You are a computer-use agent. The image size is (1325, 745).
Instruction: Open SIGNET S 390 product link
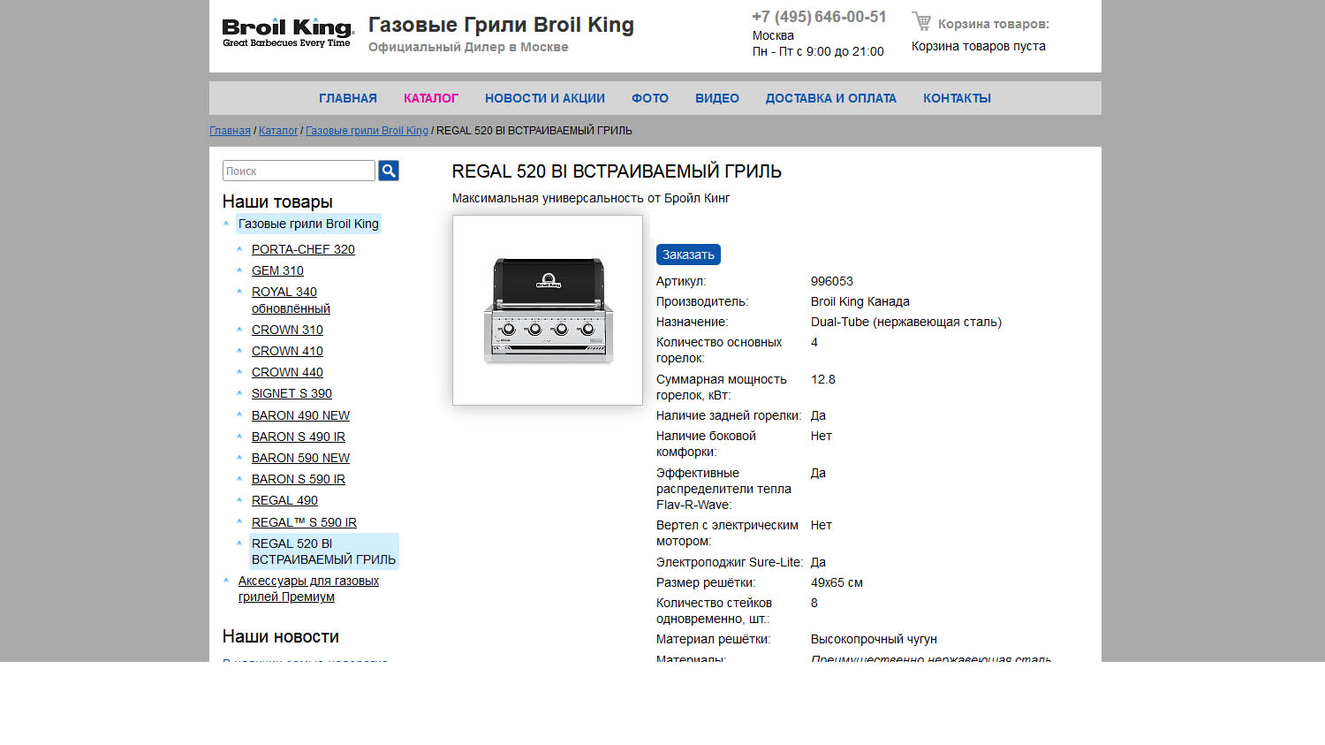[x=291, y=393]
